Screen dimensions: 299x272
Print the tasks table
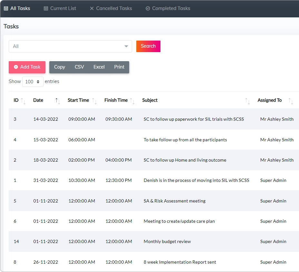point(119,67)
